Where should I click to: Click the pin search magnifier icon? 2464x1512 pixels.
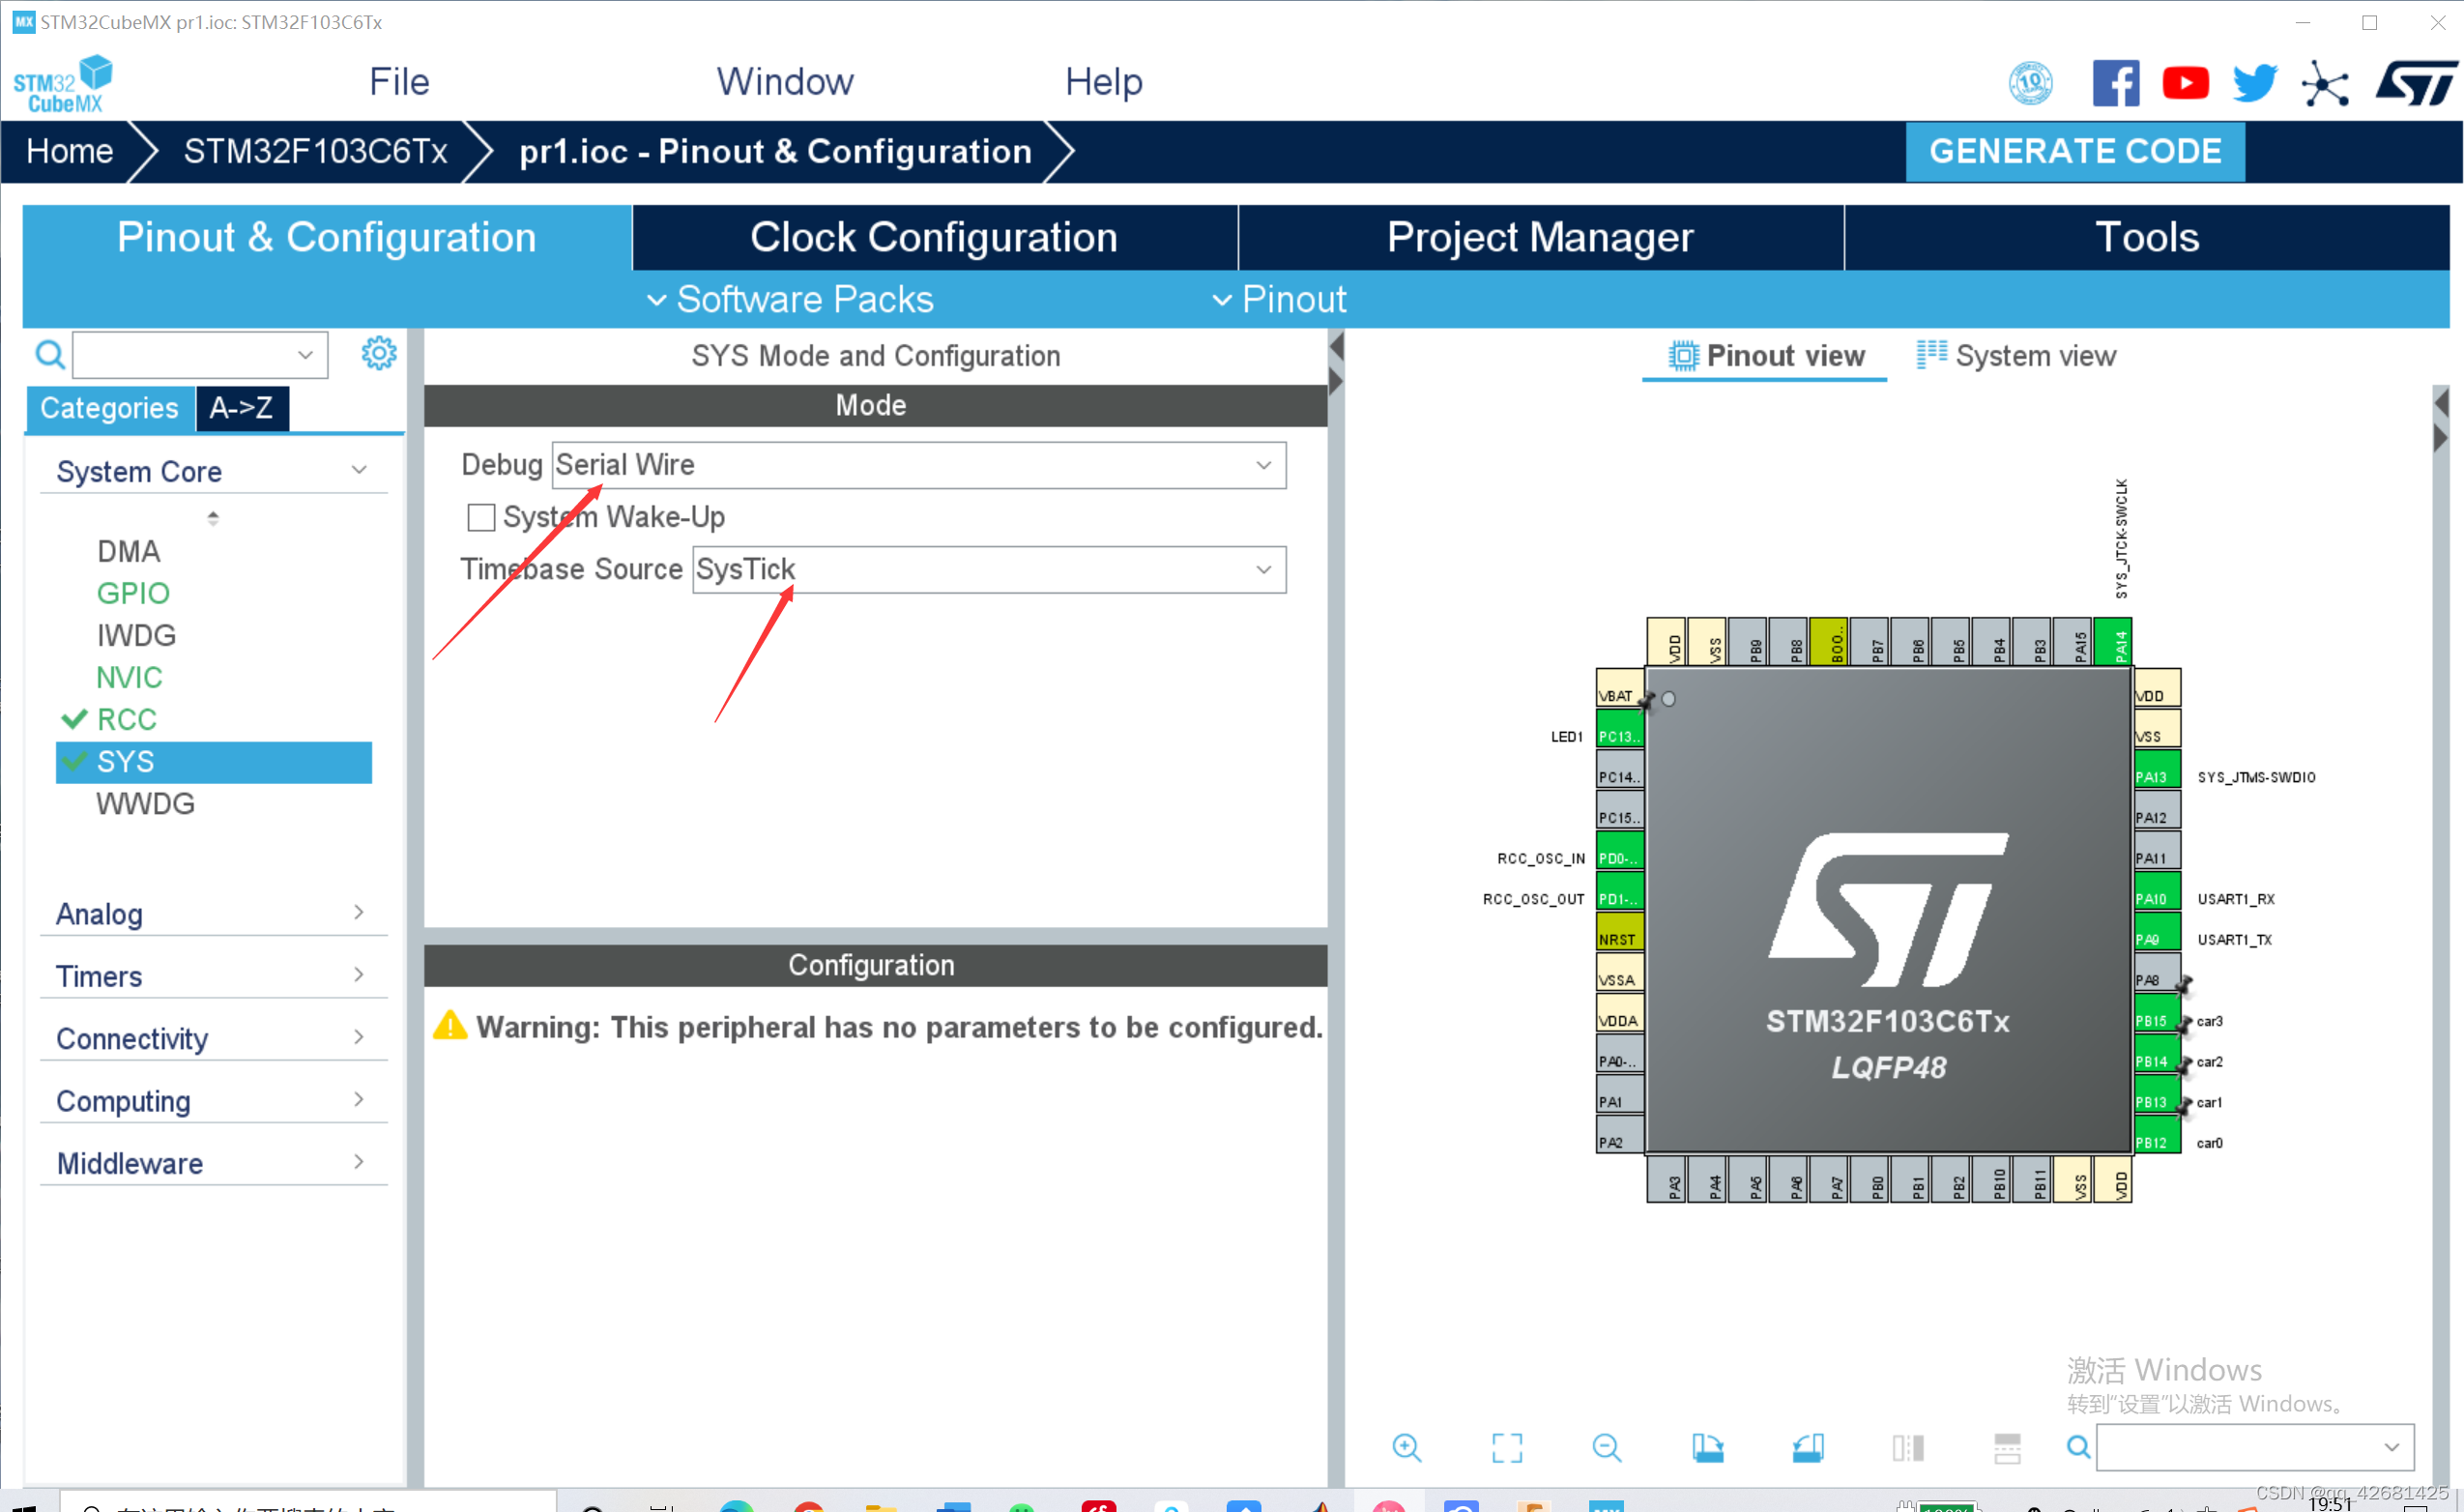point(2078,1447)
